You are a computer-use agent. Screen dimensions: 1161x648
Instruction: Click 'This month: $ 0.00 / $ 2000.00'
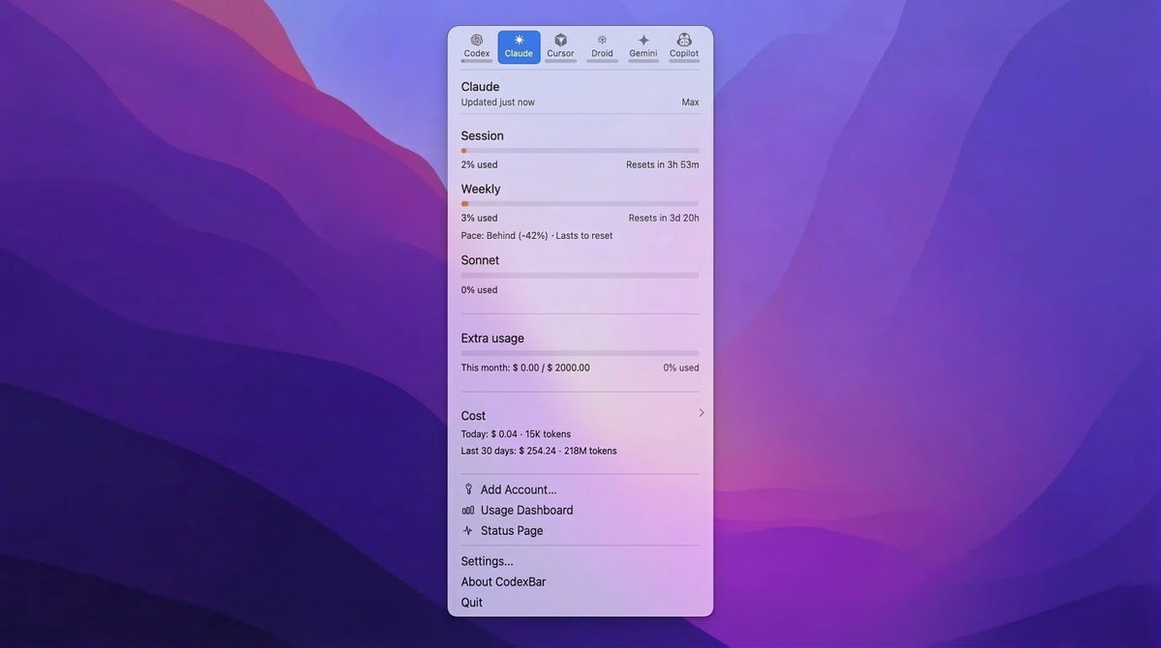coord(525,368)
